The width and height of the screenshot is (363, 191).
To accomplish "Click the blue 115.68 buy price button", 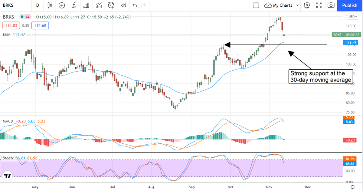I will click(x=40, y=25).
